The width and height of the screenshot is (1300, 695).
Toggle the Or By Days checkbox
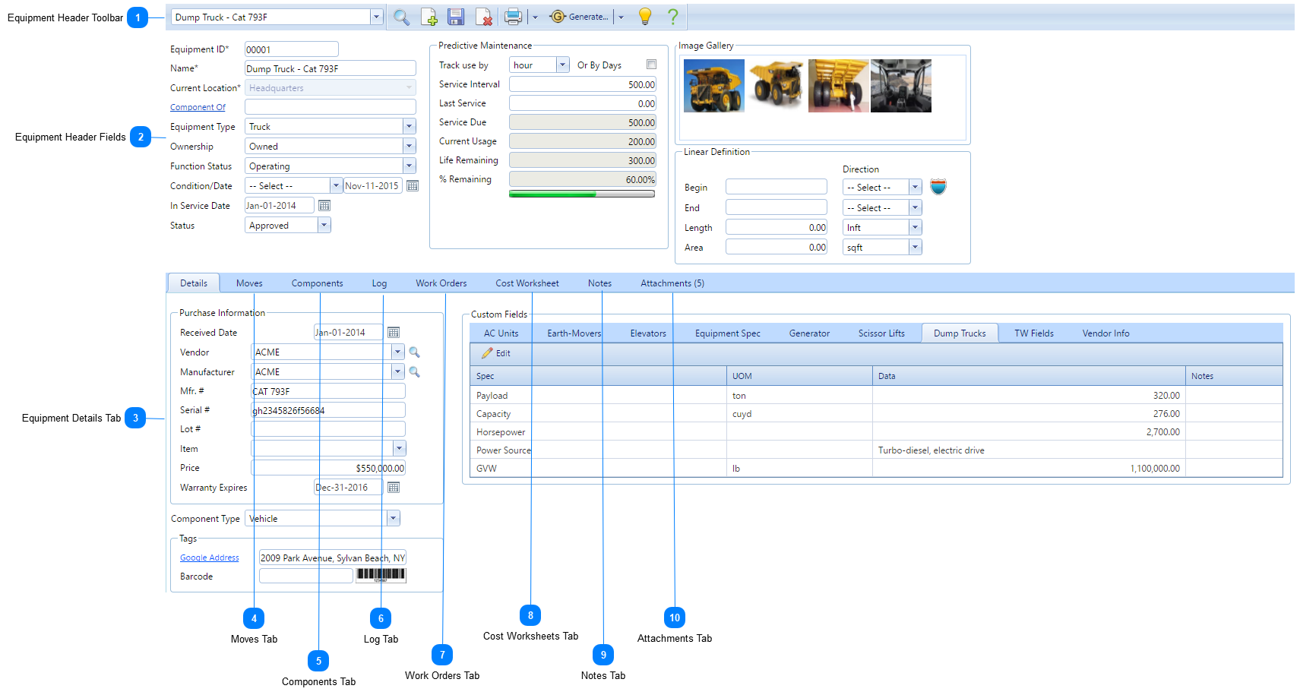point(651,65)
